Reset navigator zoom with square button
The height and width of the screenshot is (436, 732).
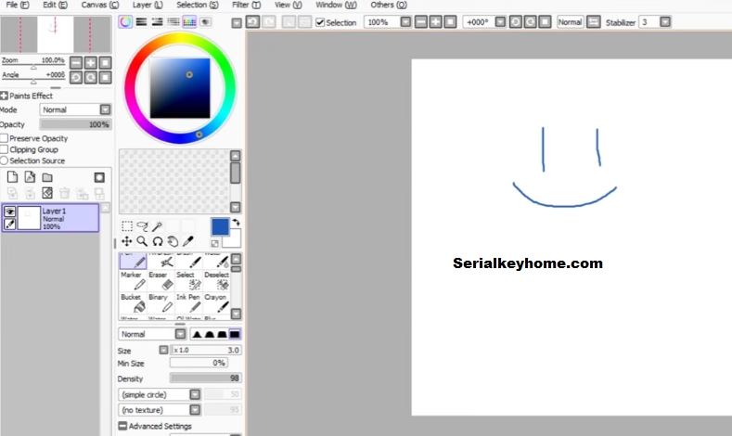pyautogui.click(x=106, y=62)
